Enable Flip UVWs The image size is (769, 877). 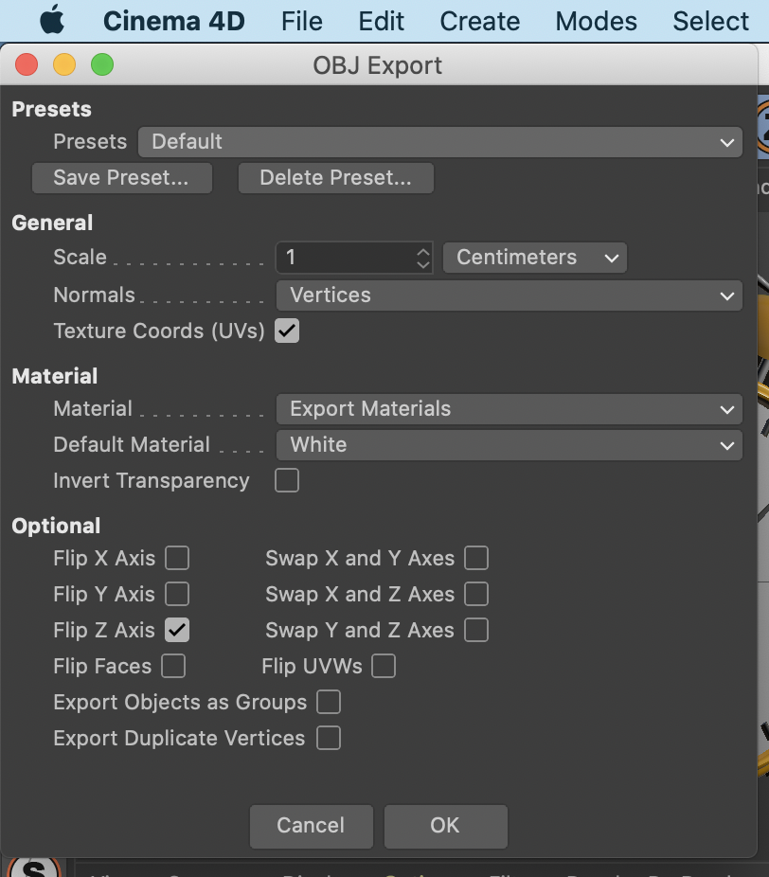(x=384, y=666)
